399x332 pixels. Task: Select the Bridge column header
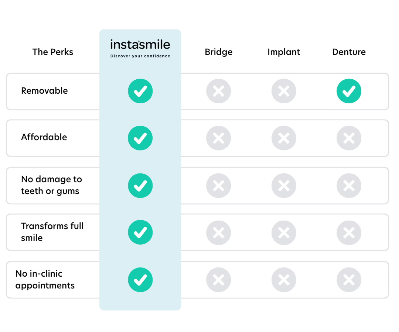pyautogui.click(x=219, y=52)
